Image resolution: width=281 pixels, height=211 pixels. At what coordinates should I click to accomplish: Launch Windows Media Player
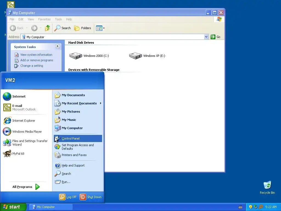(x=23, y=132)
